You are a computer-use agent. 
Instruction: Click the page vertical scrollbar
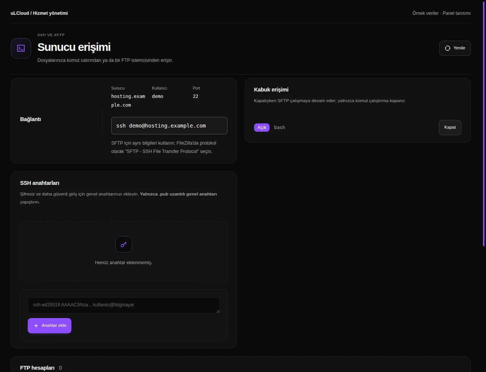484,123
